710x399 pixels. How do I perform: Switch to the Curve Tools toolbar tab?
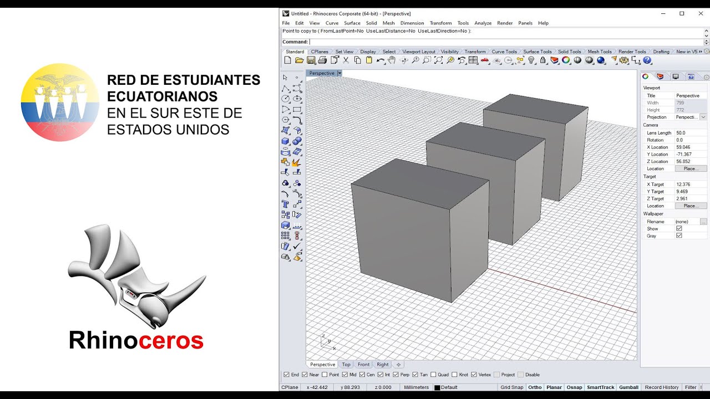pos(504,52)
